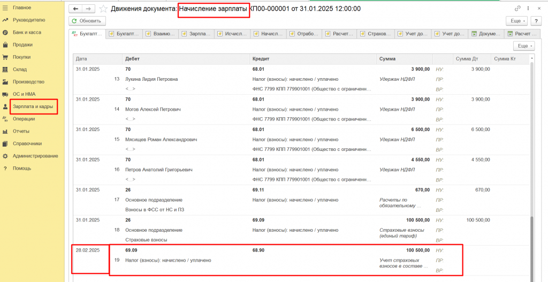Click the Зарплата и кадры person icon

coord(5,106)
